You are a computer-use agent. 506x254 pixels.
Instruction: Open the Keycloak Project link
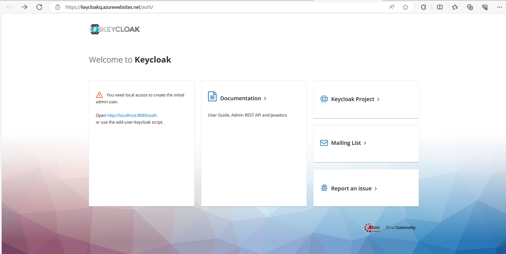[x=353, y=99]
